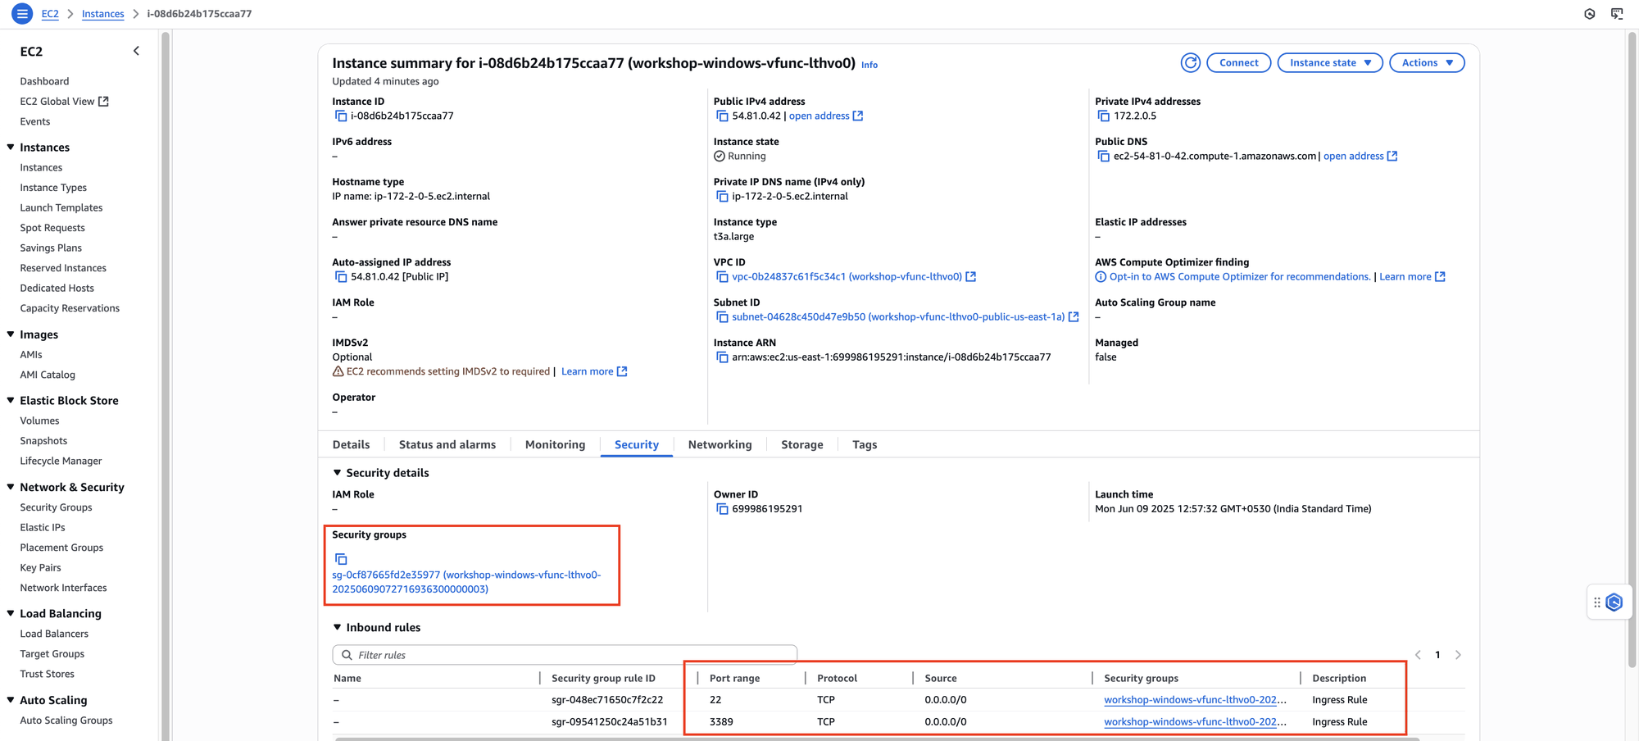Click the Filter rules search field
Viewport: 1639px width, 741px height.
[565, 655]
